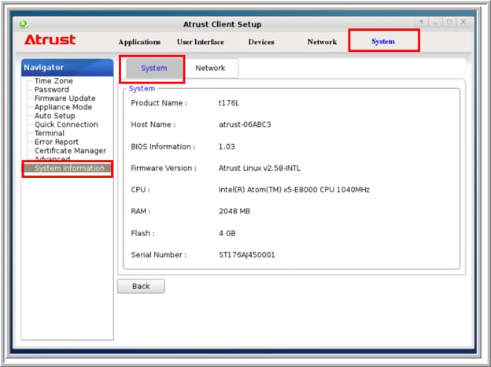Click the Back button
The height and width of the screenshot is (367, 491).
tap(141, 286)
